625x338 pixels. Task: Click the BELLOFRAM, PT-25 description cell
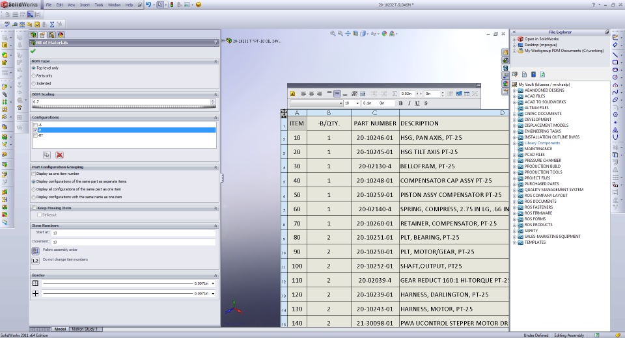[x=454, y=166]
